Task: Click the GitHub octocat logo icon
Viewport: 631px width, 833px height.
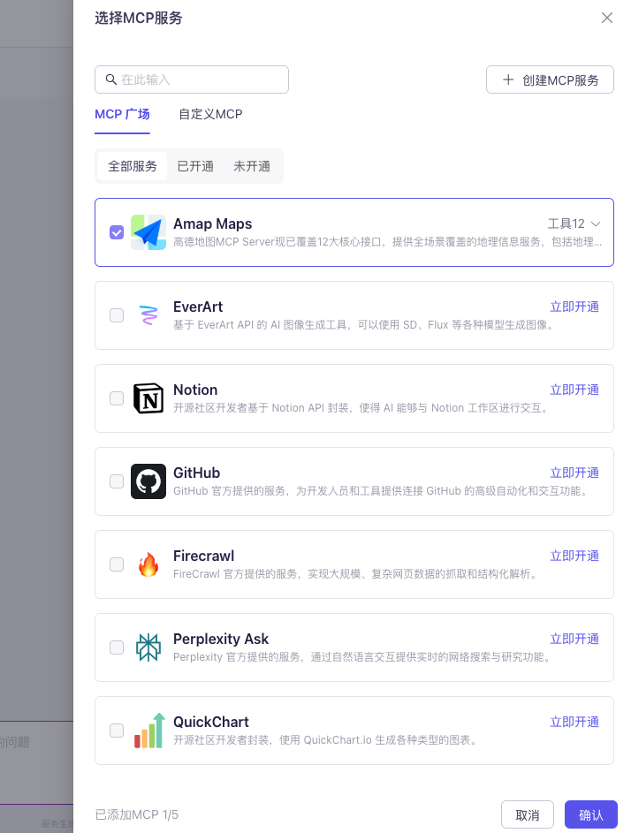Action: [x=148, y=481]
